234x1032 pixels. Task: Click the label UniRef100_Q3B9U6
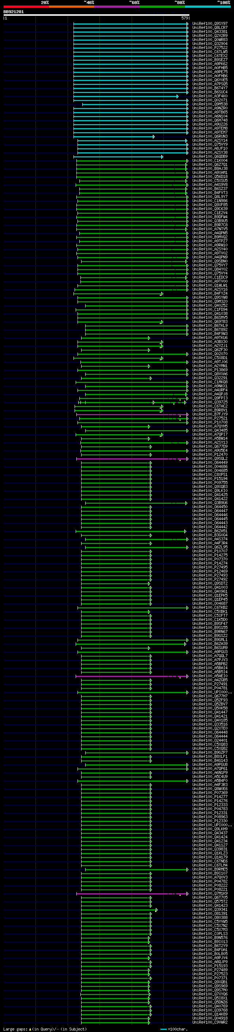tap(210, 503)
